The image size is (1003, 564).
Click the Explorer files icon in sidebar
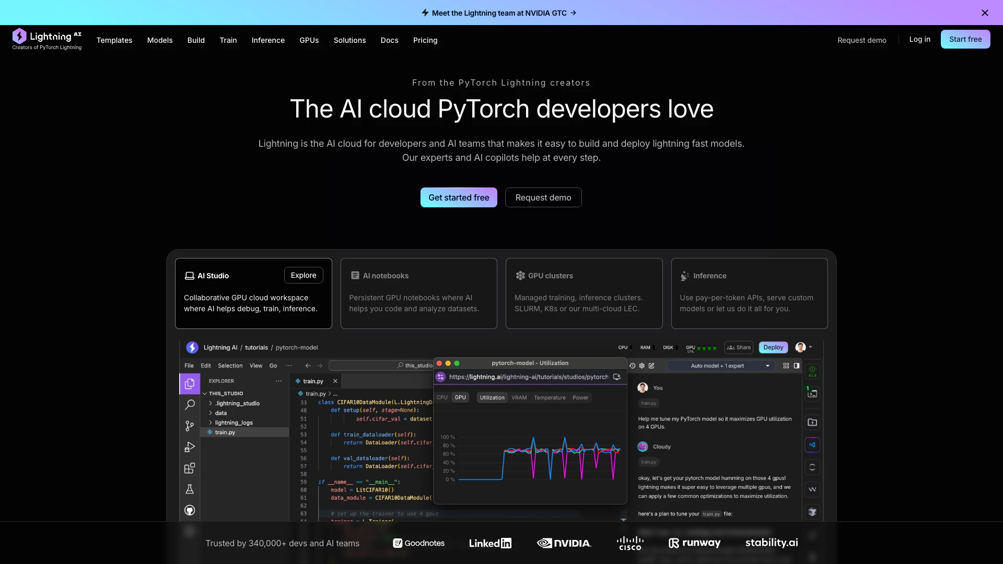point(190,384)
